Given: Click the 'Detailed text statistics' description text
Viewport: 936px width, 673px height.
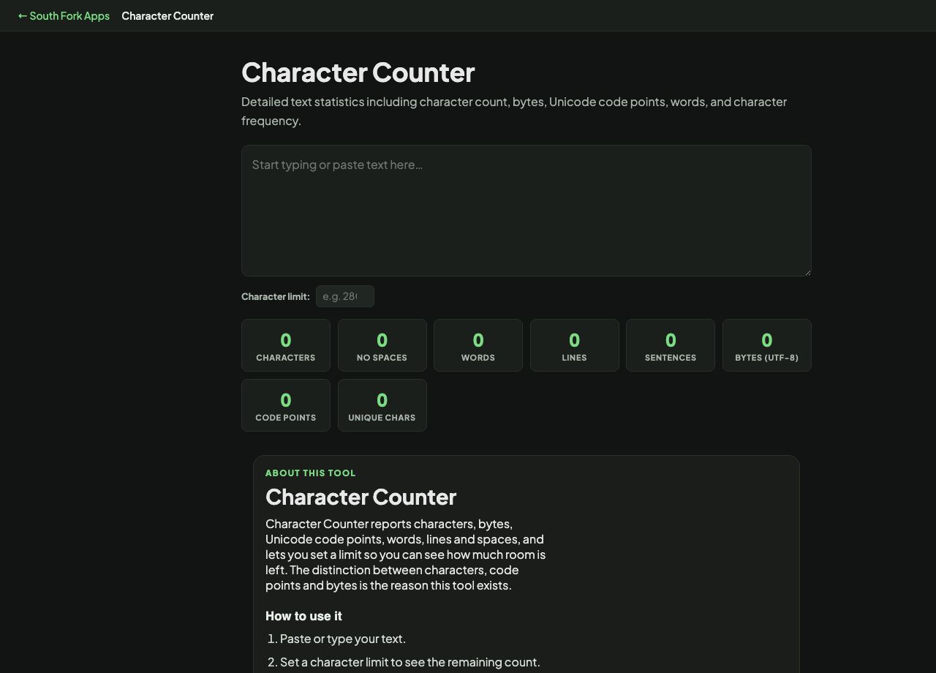Looking at the screenshot, I should (x=514, y=111).
